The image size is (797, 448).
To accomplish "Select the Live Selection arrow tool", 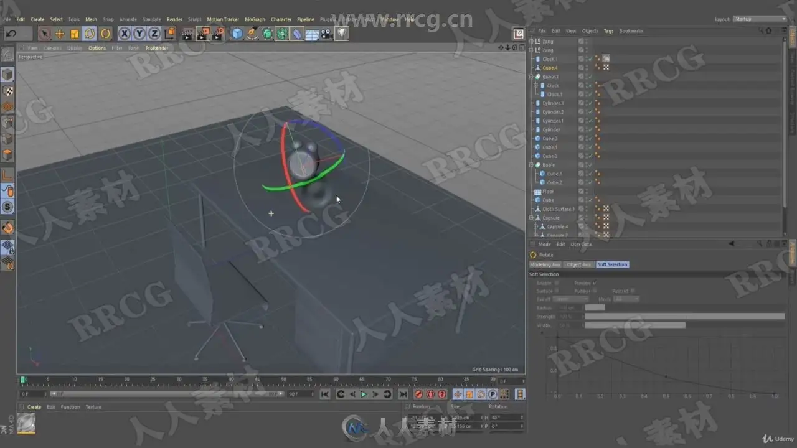I will 44,34.
